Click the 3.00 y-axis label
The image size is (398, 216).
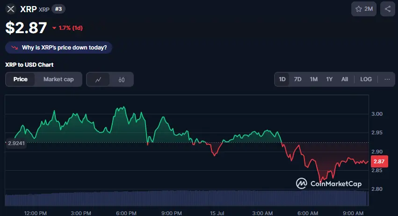377,114
